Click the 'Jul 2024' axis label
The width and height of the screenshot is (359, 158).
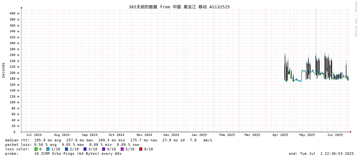coord(34,135)
